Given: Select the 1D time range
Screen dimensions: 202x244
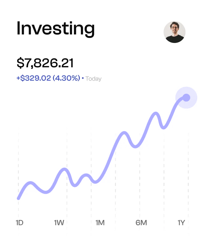Looking at the screenshot, I should coord(20,223).
